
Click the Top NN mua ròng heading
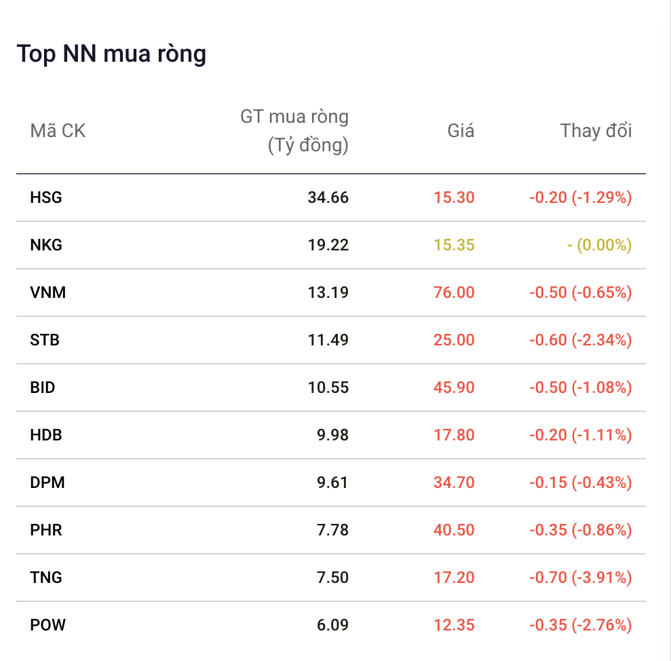[x=111, y=54]
